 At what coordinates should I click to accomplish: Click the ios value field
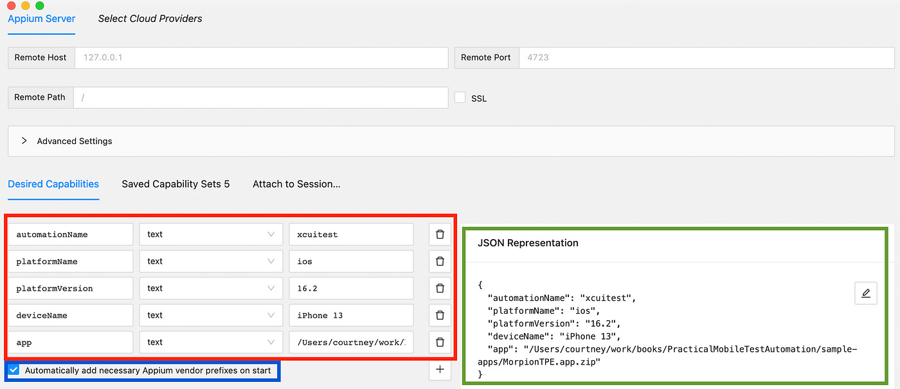351,262
